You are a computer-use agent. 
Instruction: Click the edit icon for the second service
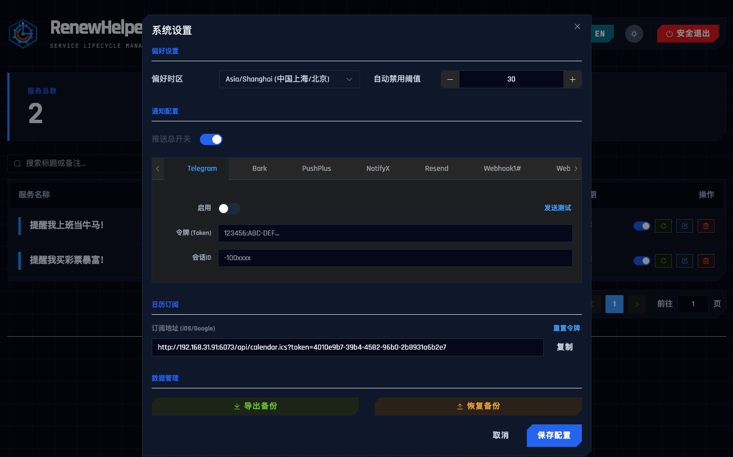click(685, 261)
